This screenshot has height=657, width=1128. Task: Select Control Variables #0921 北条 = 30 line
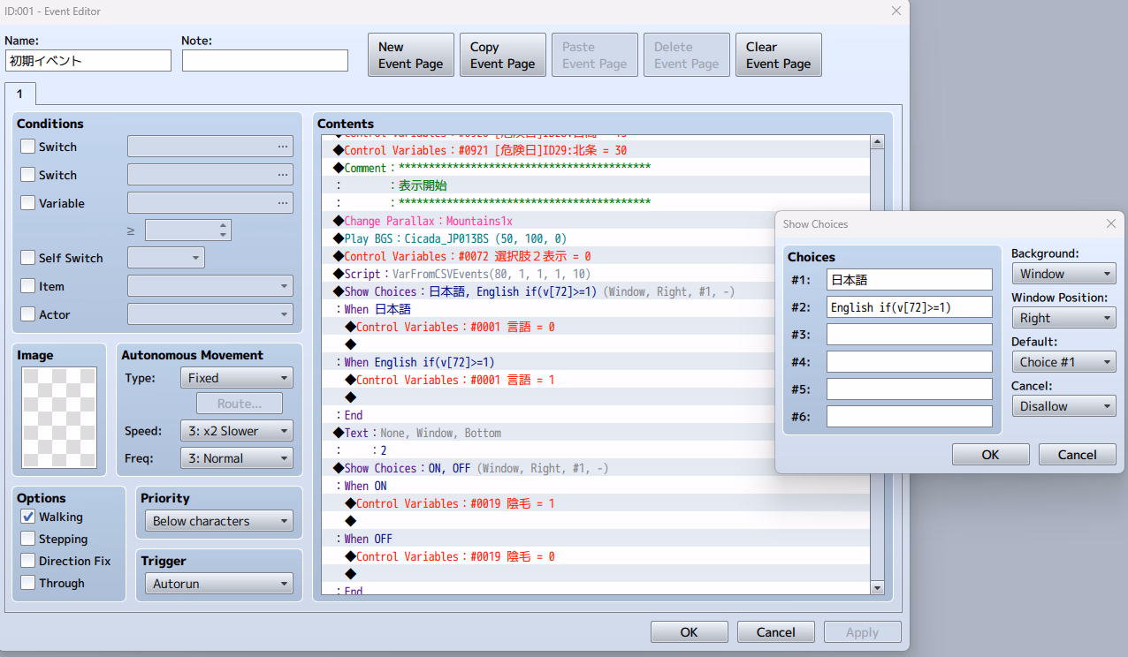pyautogui.click(x=595, y=150)
